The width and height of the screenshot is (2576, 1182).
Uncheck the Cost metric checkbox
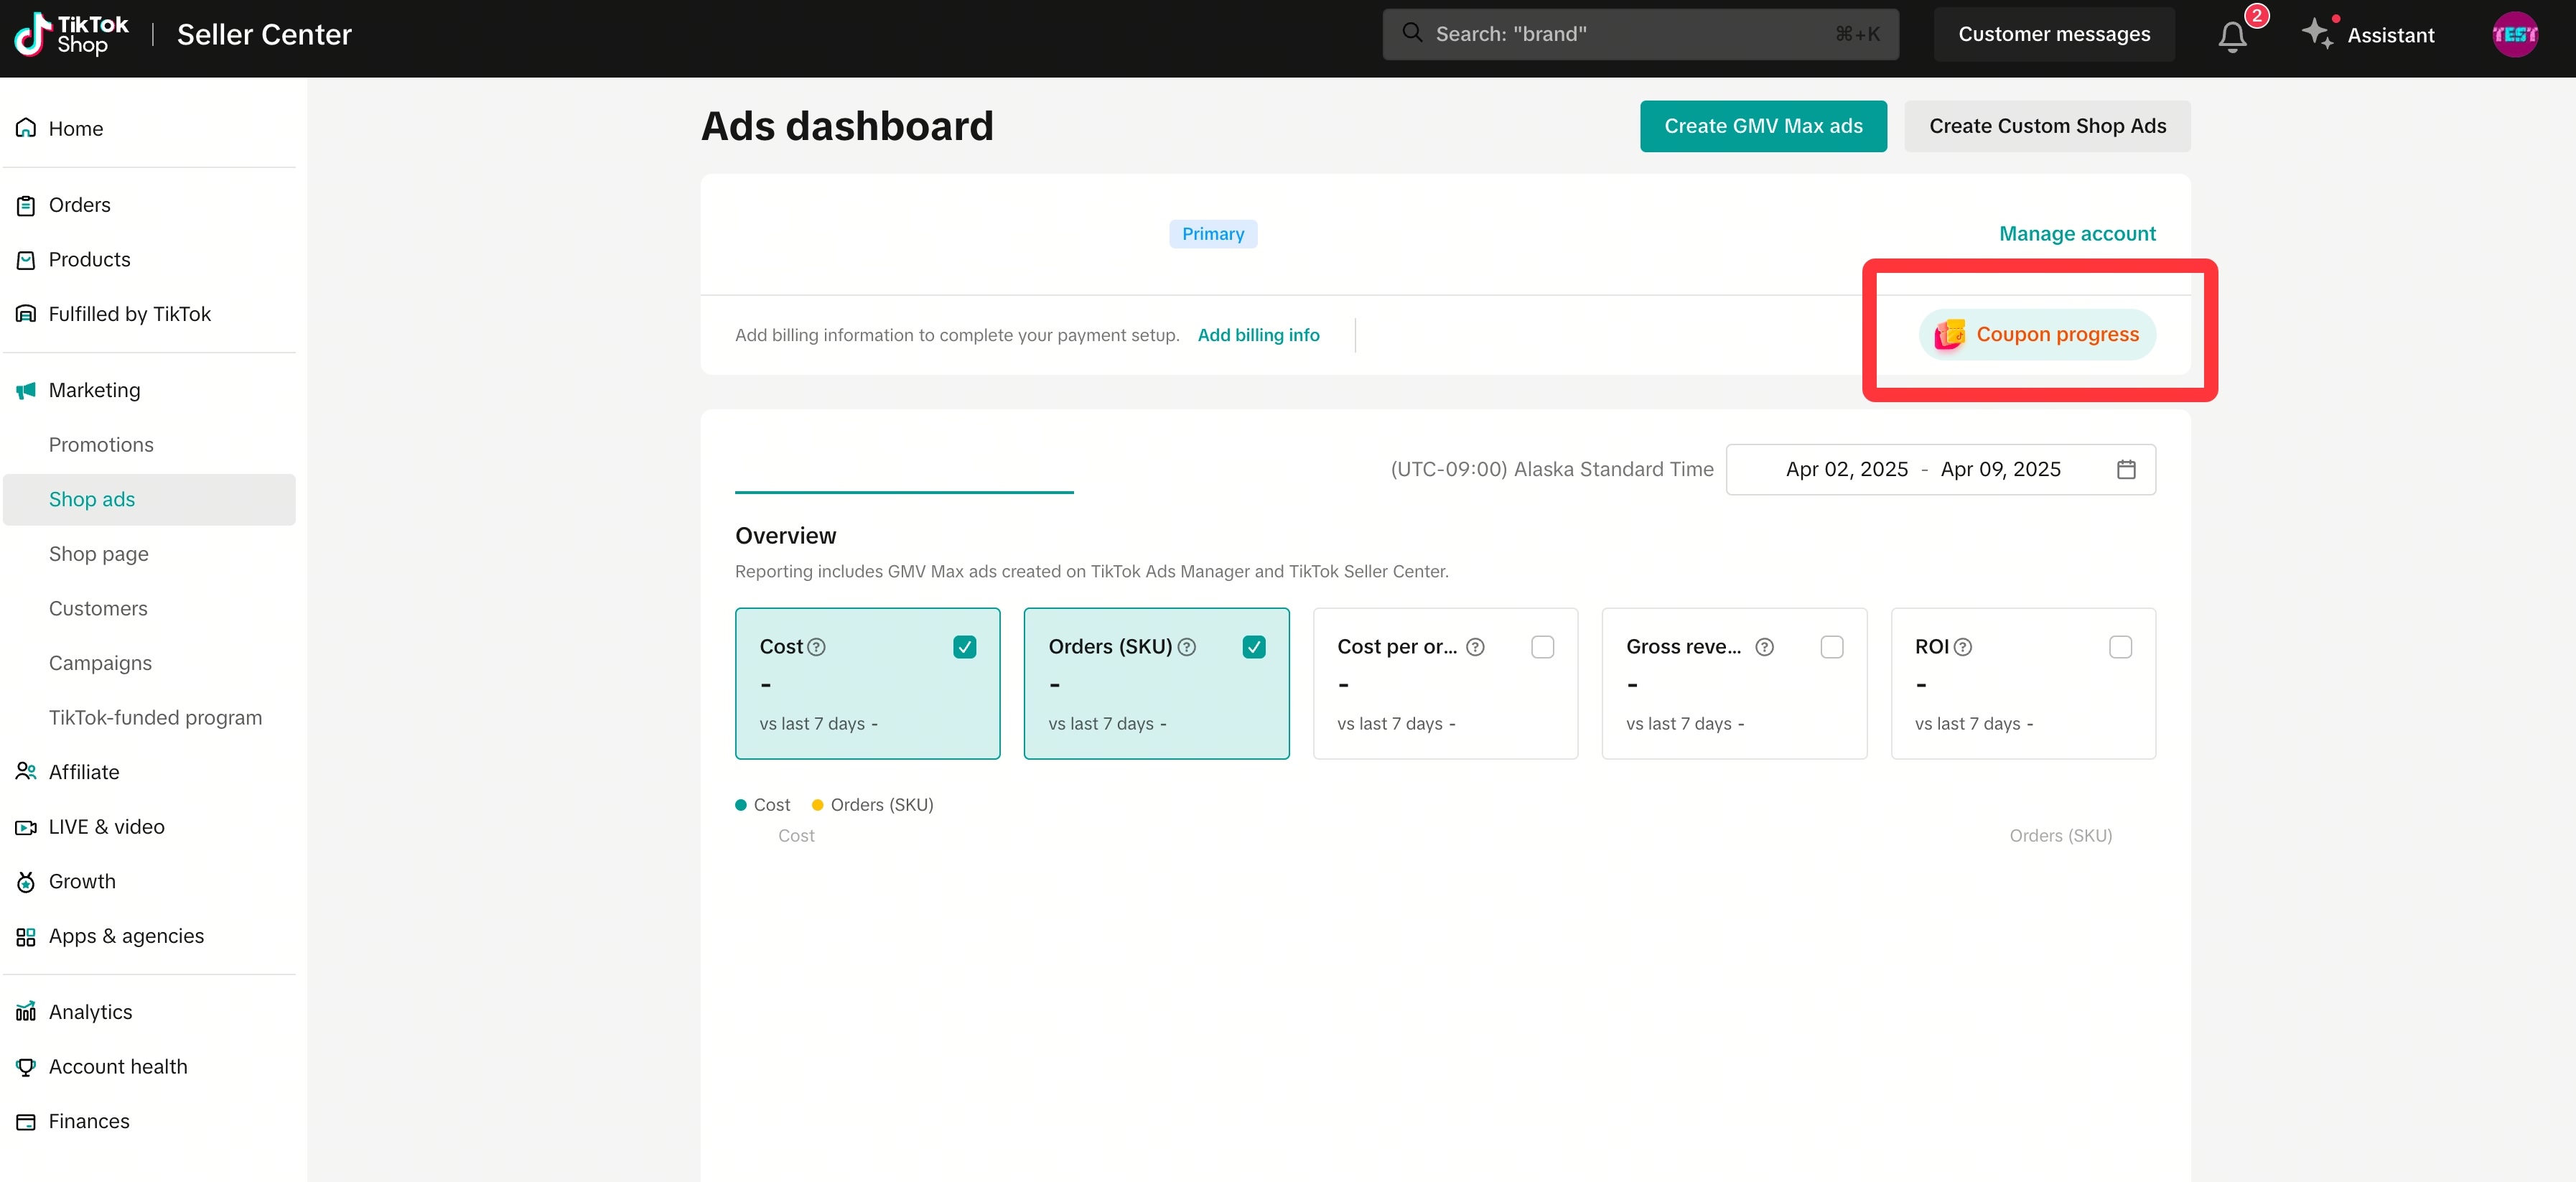[964, 647]
